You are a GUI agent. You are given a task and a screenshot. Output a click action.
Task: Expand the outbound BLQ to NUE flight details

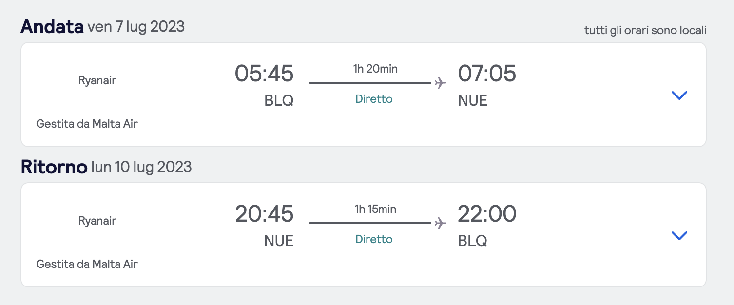(x=679, y=95)
